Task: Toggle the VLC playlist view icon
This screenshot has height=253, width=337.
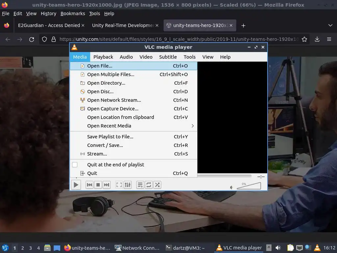Action: [140, 185]
